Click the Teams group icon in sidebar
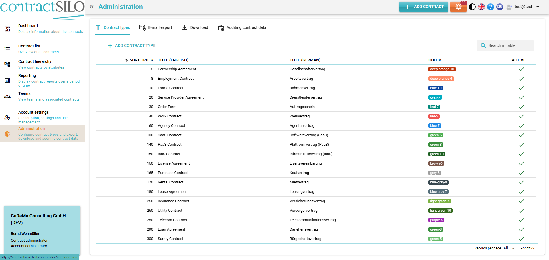The height and width of the screenshot is (260, 549). [x=7, y=97]
